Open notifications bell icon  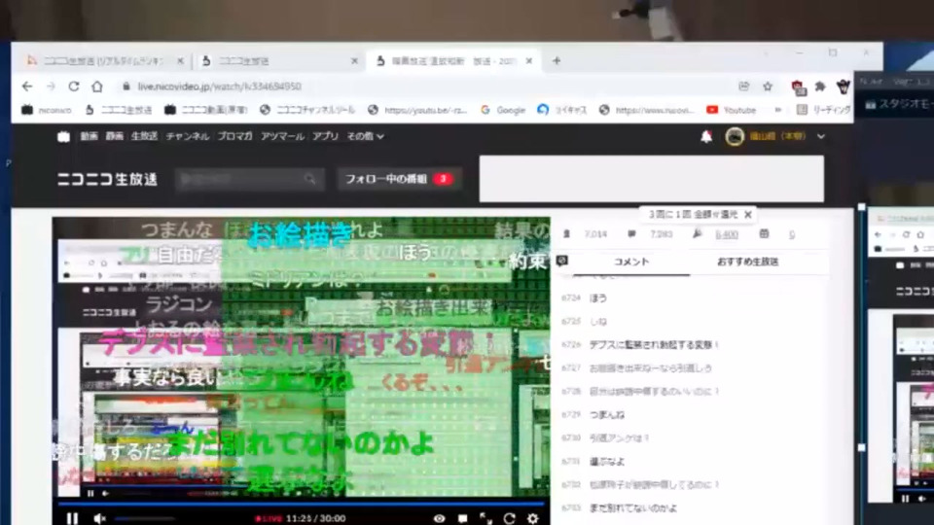(x=706, y=137)
